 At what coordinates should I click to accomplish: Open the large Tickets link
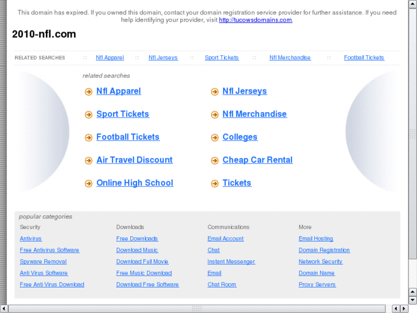[x=237, y=183]
